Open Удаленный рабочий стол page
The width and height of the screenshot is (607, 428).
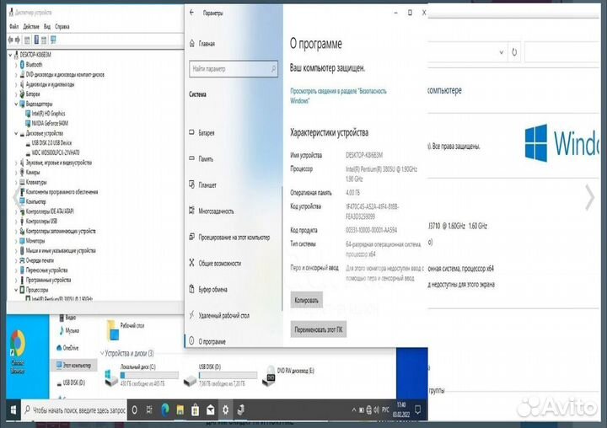(x=219, y=315)
